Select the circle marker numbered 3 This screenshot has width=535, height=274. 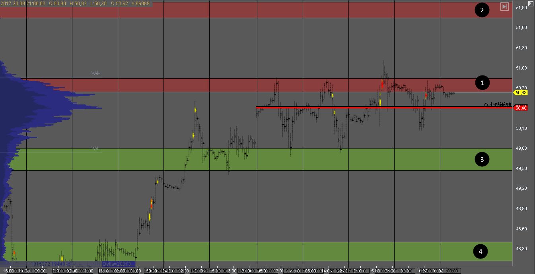point(482,159)
